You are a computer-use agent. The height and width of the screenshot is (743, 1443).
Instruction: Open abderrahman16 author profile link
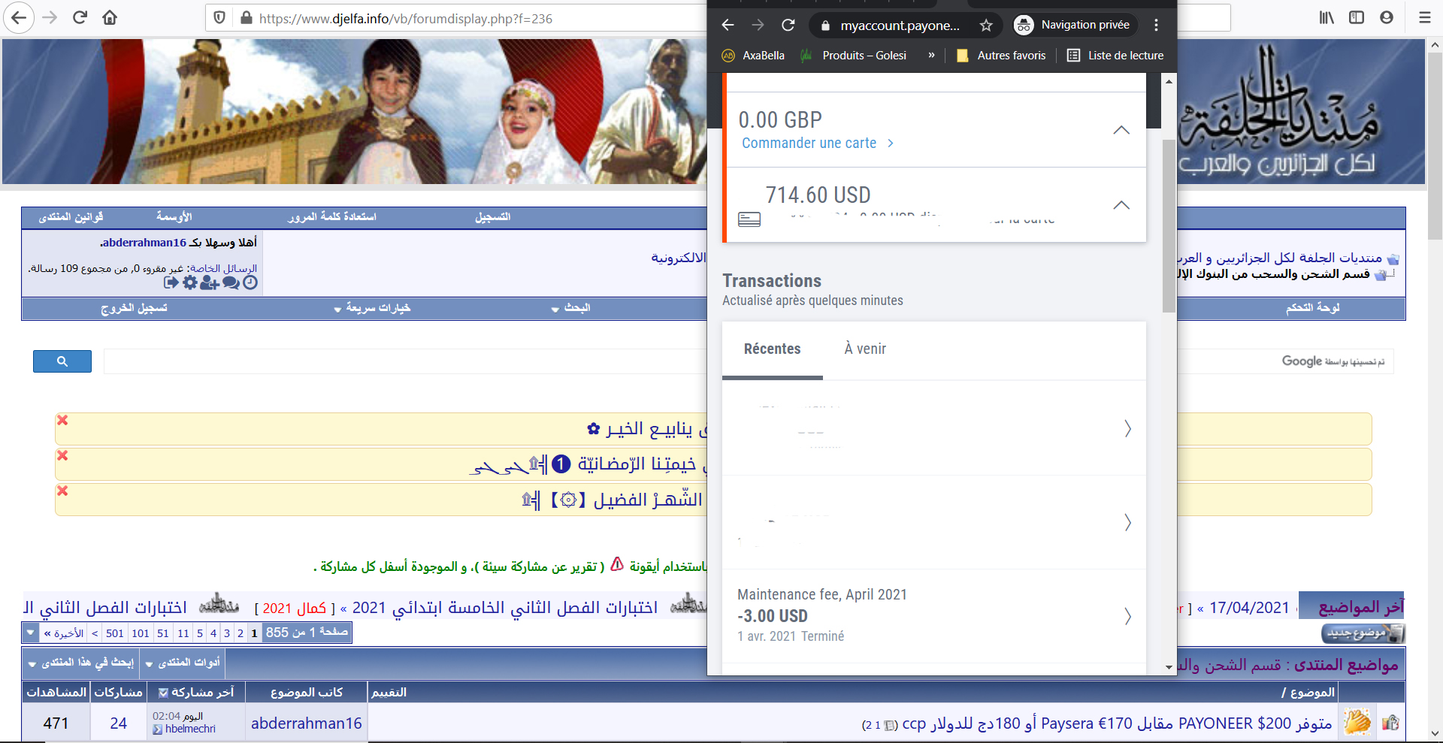point(307,723)
